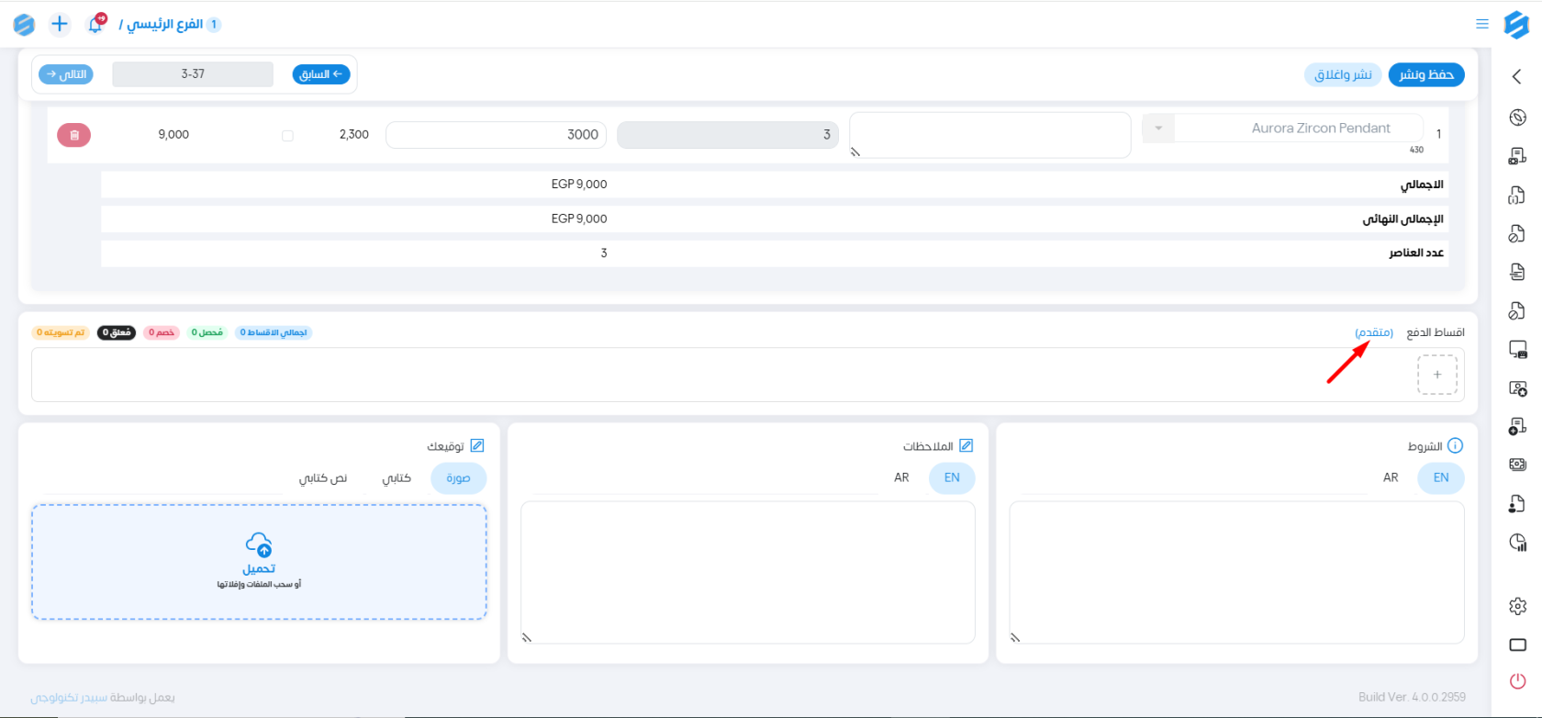The height and width of the screenshot is (718, 1542).
Task: Click the info icon beside الشروط
Action: [x=1455, y=446]
